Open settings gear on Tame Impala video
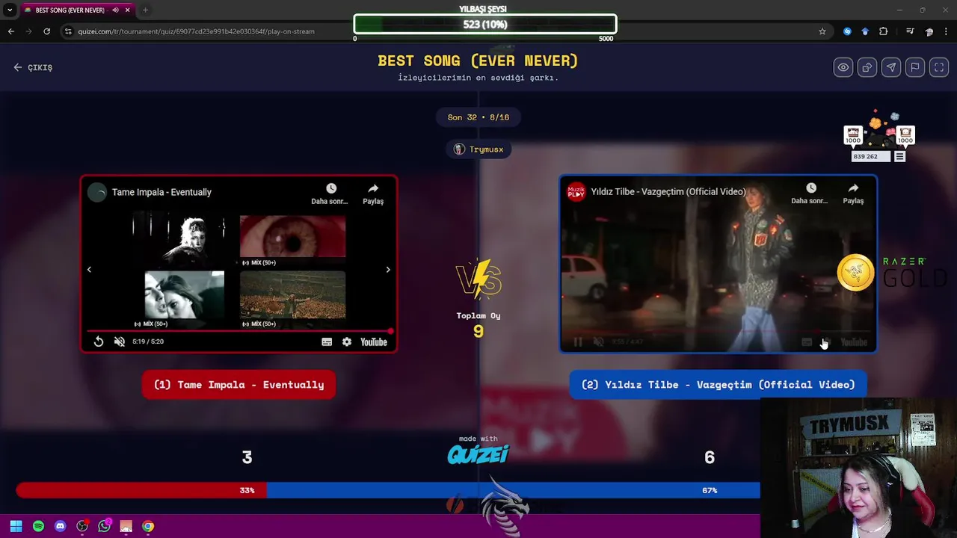 (x=347, y=341)
